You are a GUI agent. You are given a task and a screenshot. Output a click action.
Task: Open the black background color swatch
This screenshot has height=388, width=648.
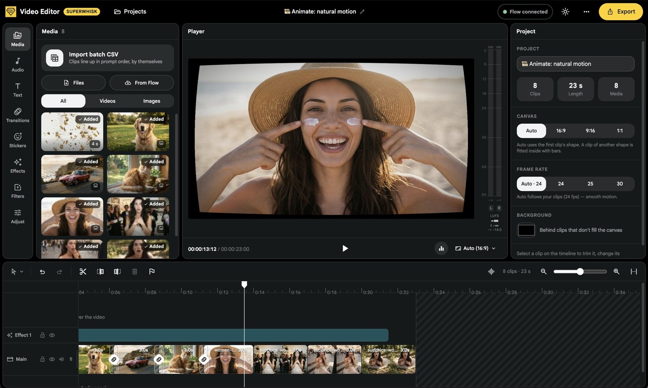click(x=526, y=230)
